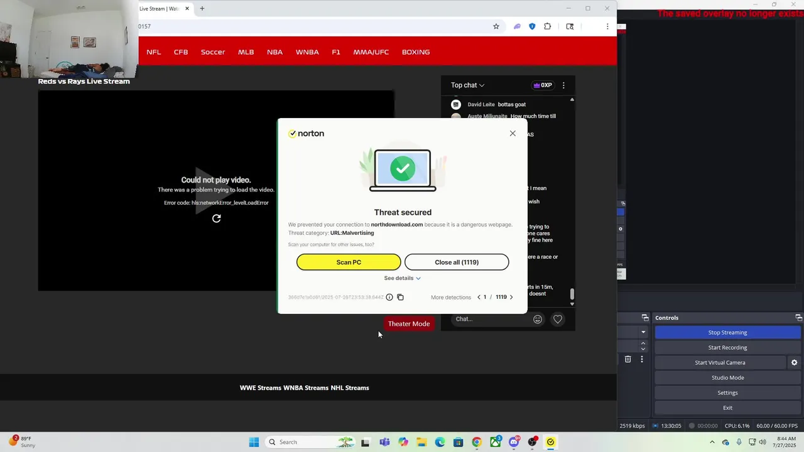Image resolution: width=804 pixels, height=452 pixels.
Task: Click Stop Streaming in OBS Controls
Action: coord(727,333)
